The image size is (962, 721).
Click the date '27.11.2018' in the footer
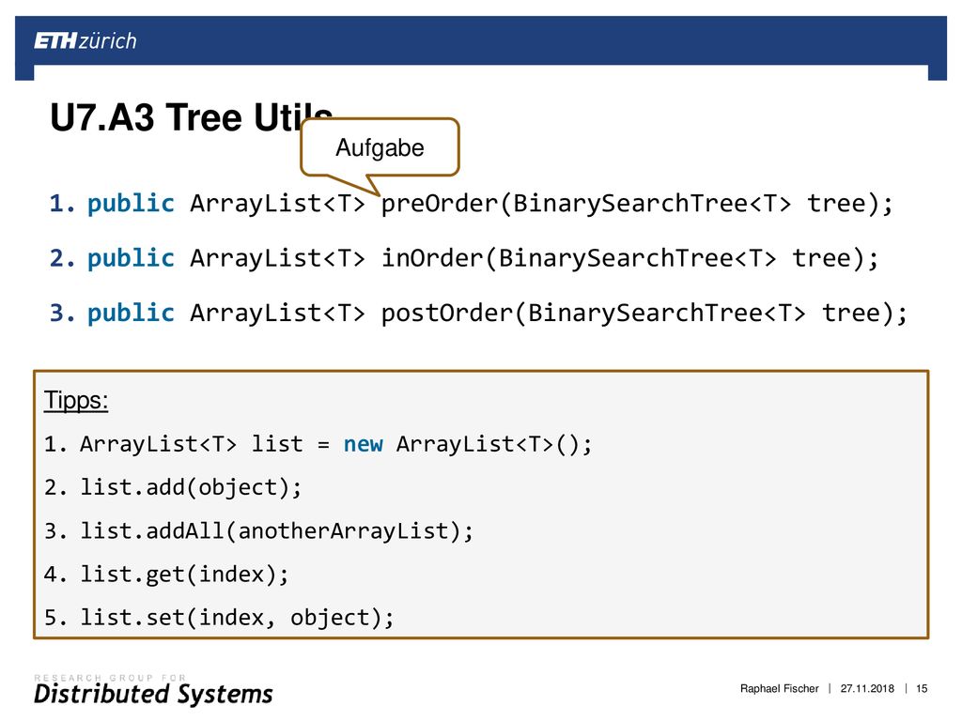coord(867,688)
